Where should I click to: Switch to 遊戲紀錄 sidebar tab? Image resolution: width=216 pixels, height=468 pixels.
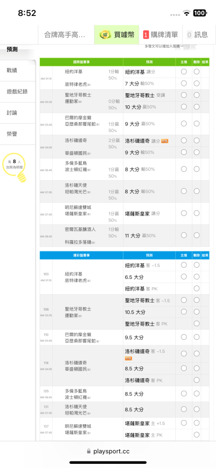pyautogui.click(x=18, y=92)
